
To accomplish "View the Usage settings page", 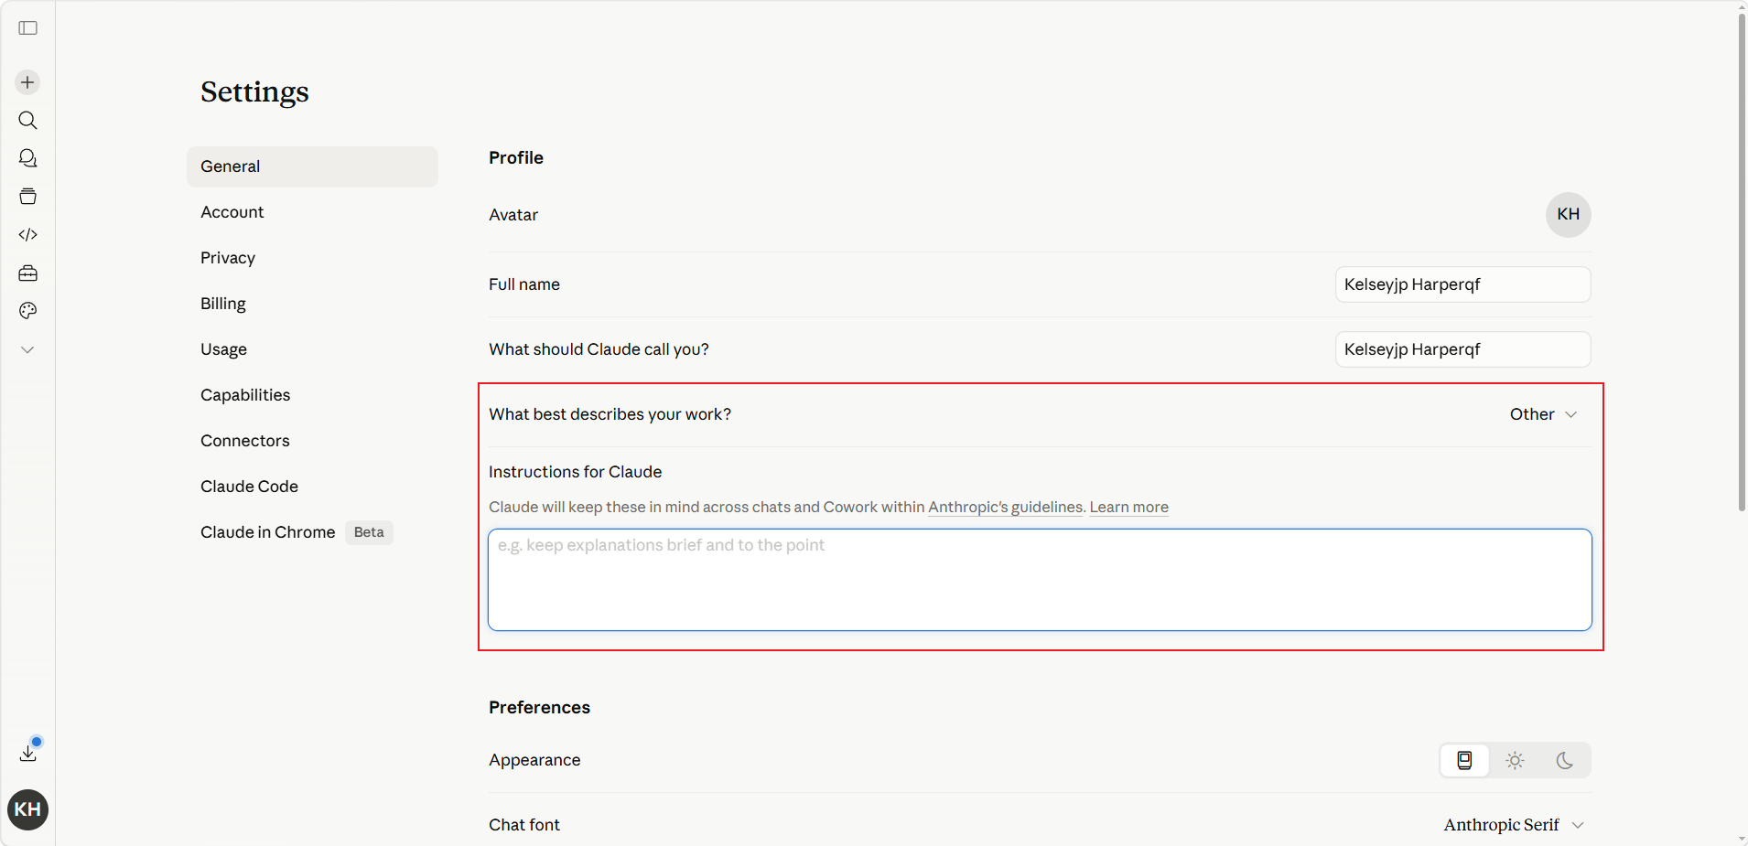I will [312, 349].
